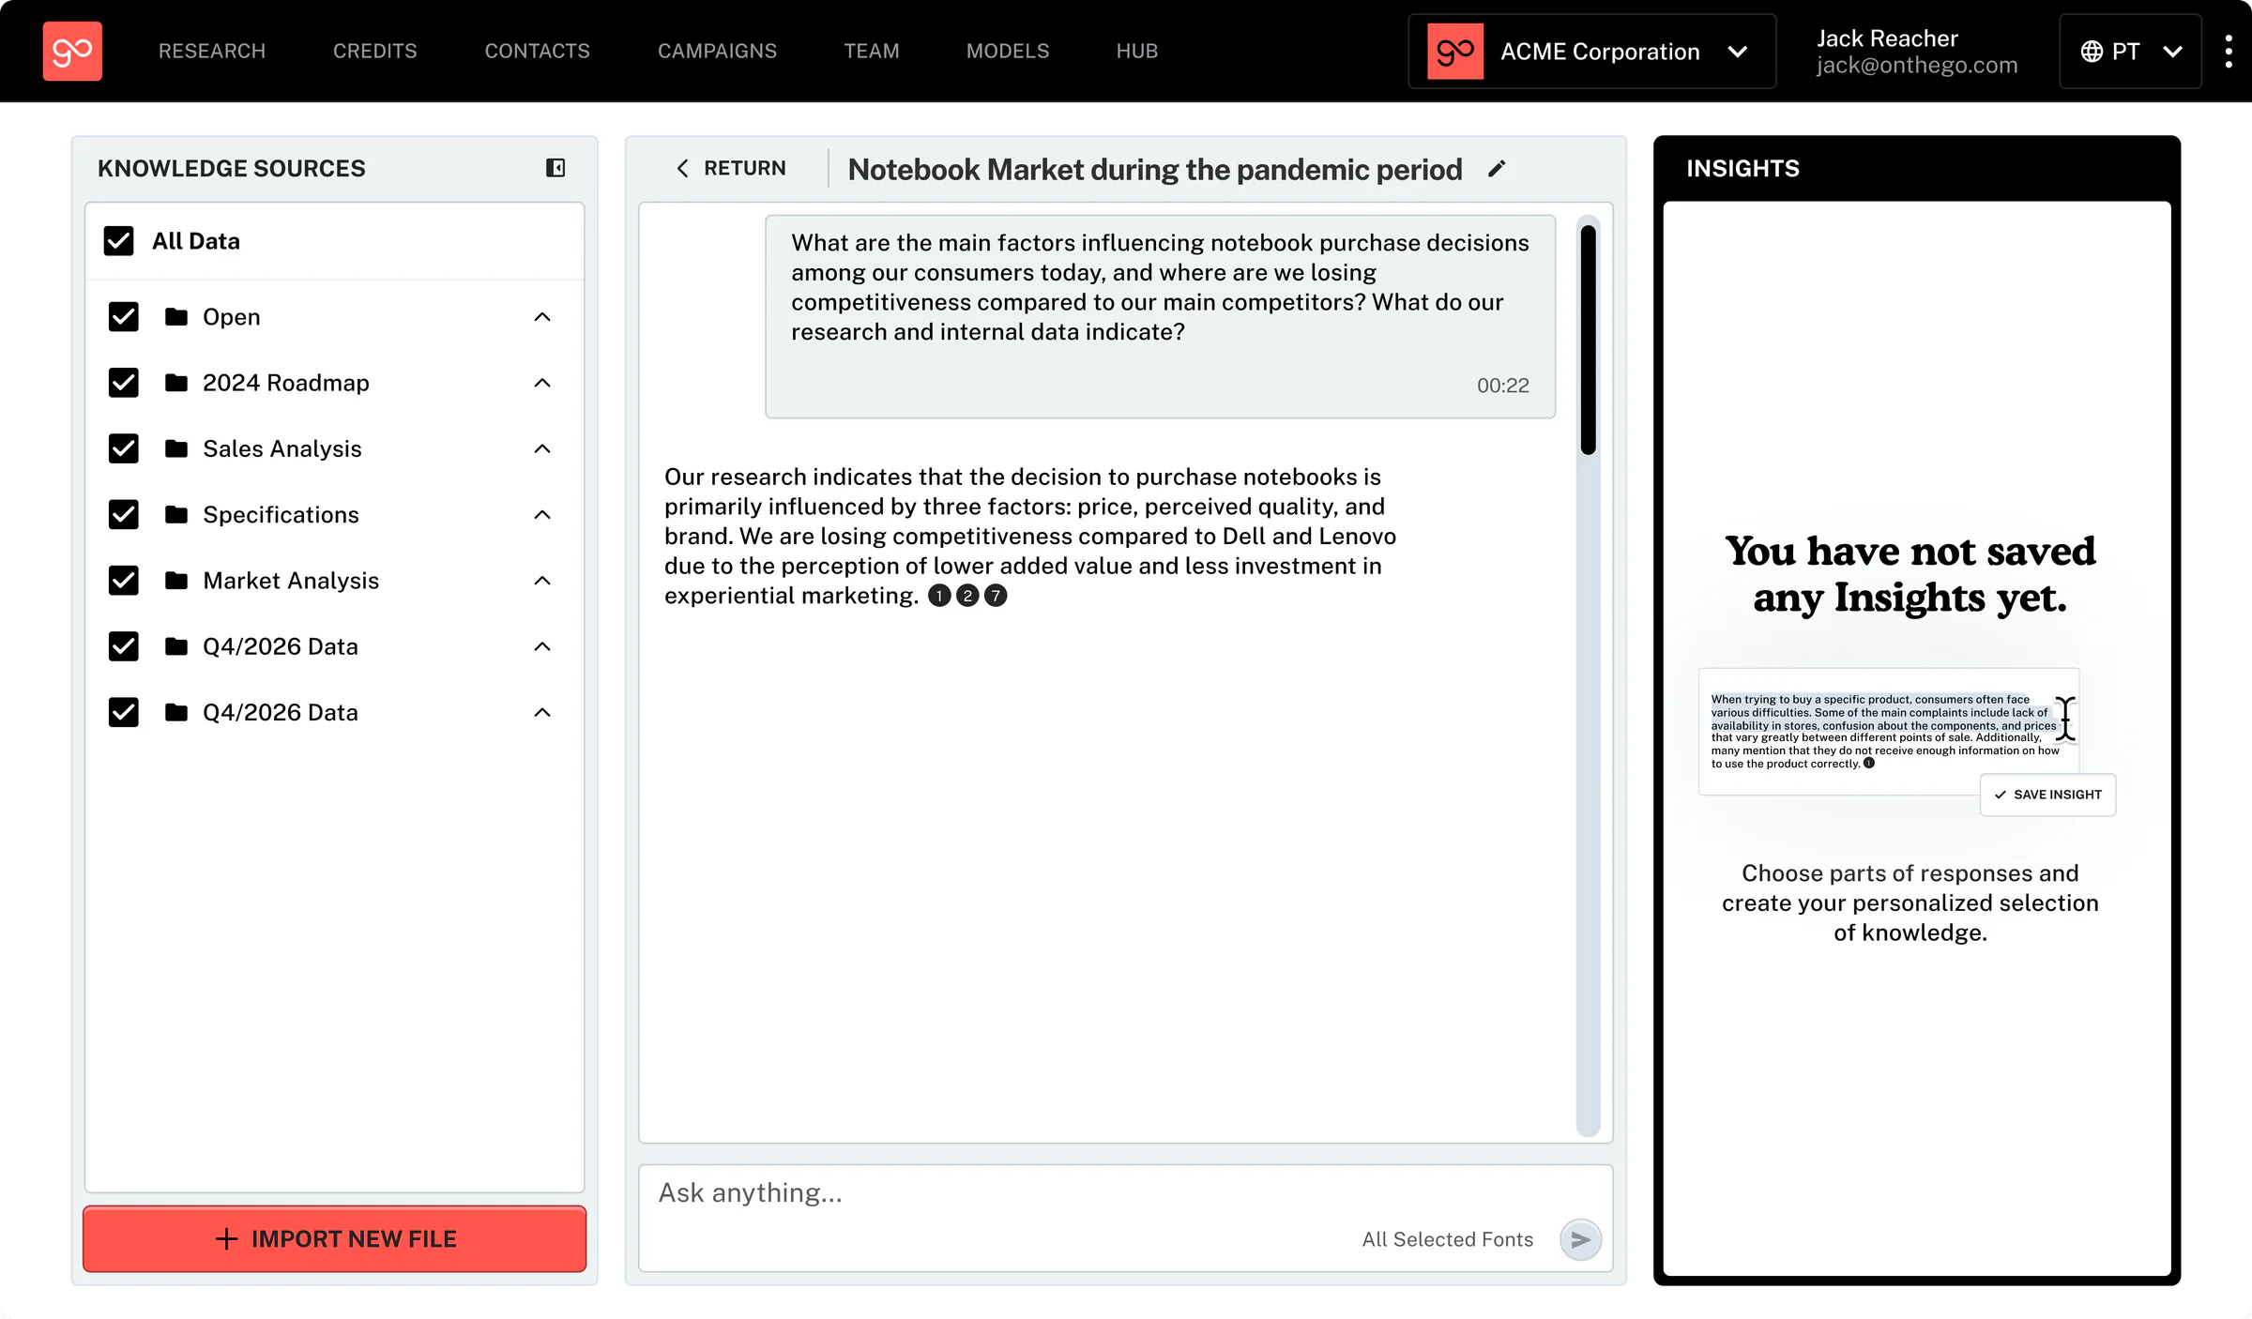
Task: Click the folder icon beside Open
Action: point(175,317)
